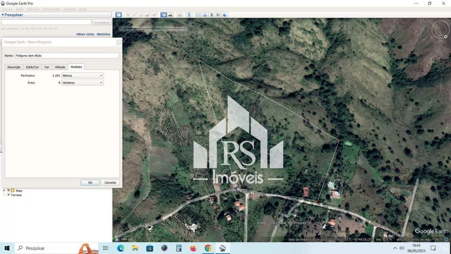Switch to the Altitude tab
This screenshot has width=451, height=254.
[x=60, y=67]
